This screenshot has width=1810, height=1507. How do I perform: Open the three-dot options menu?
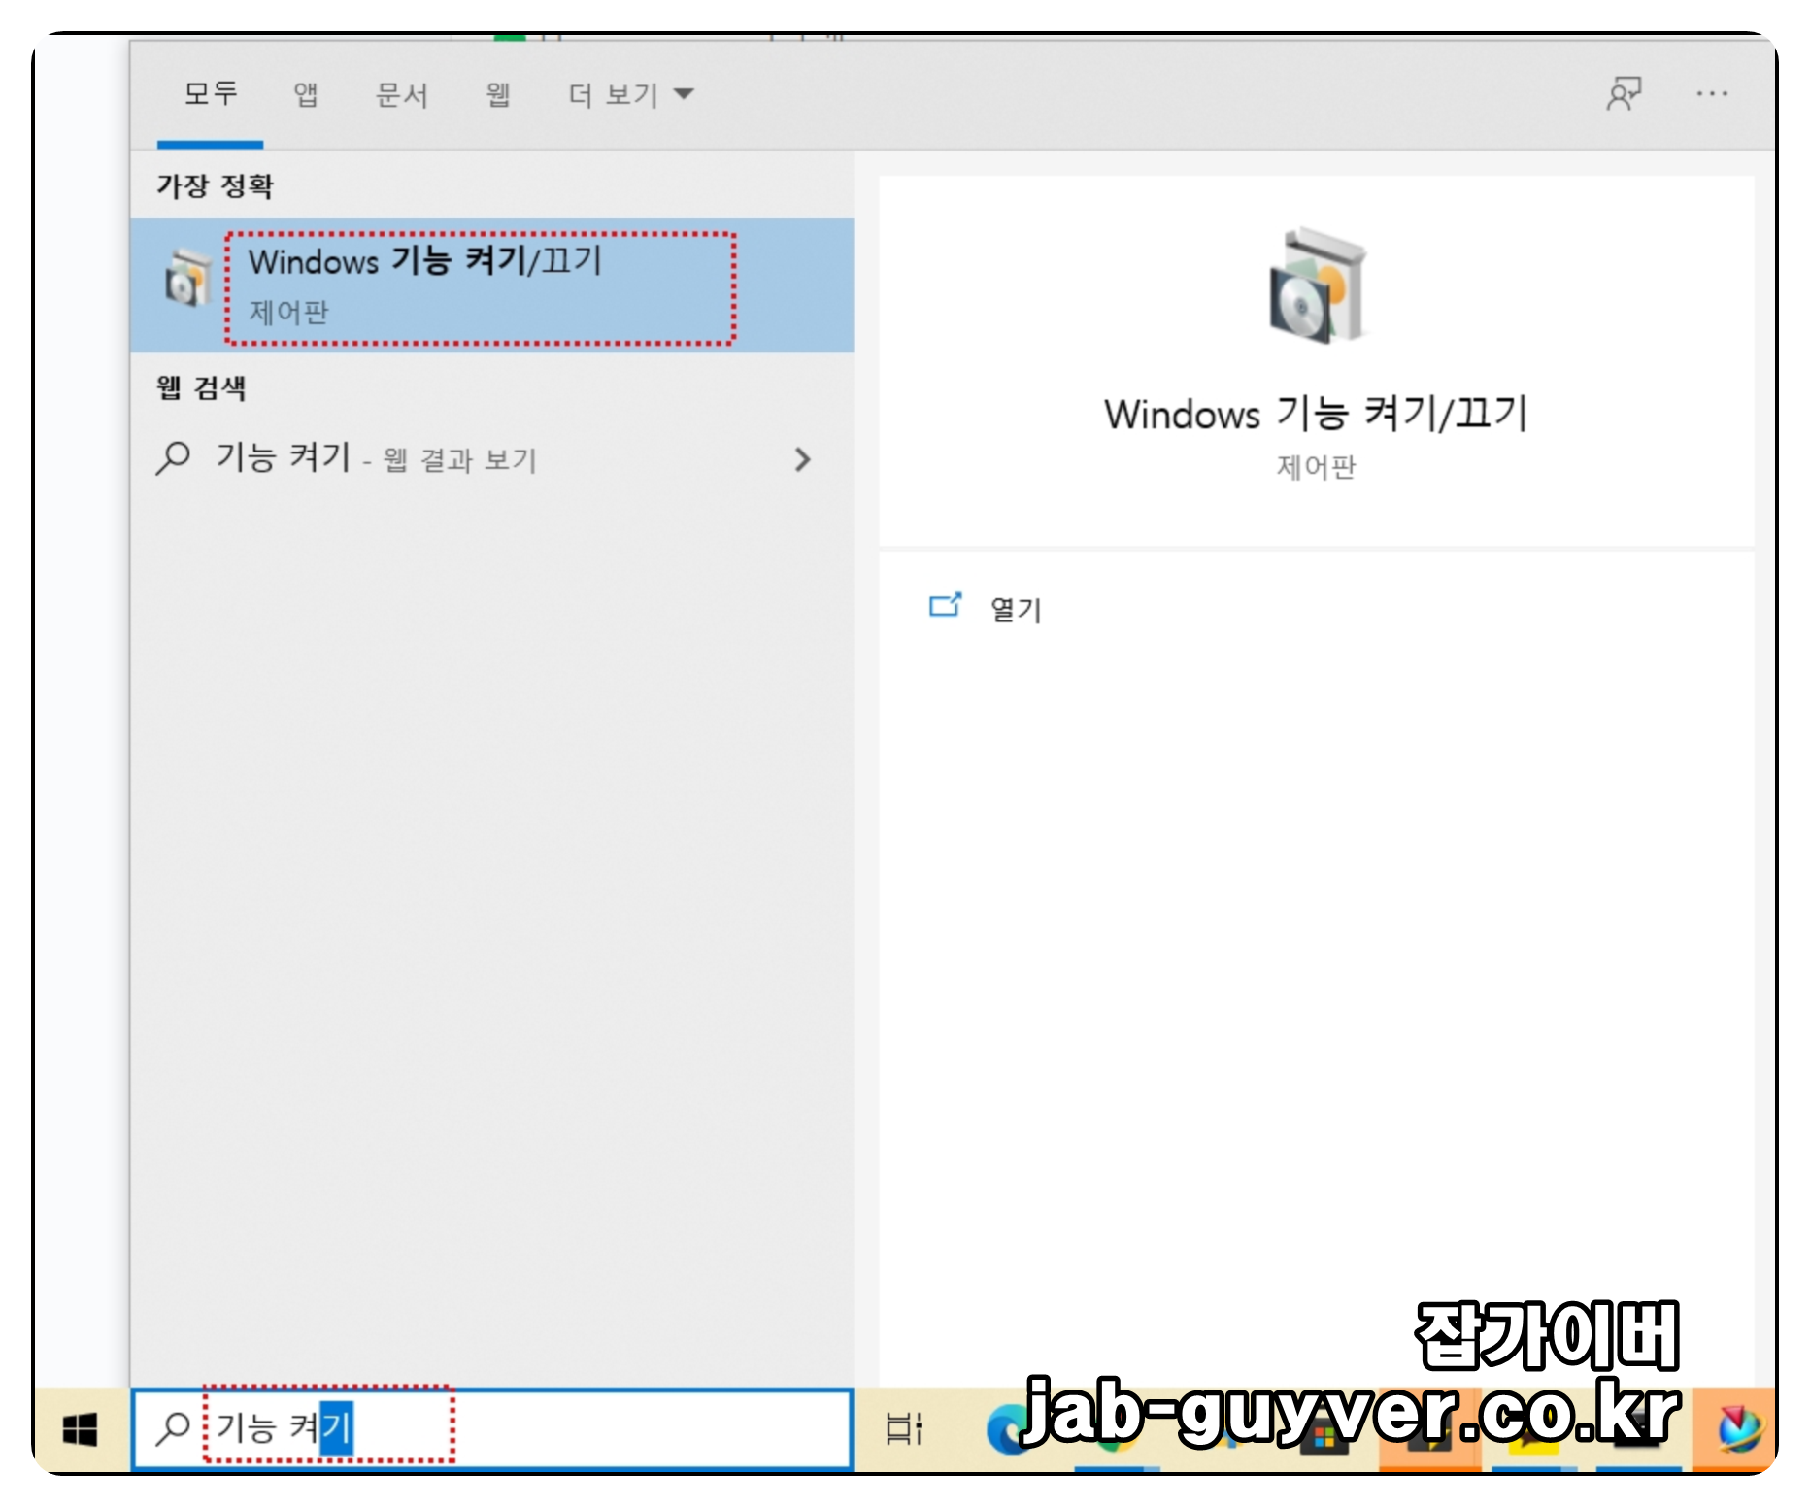coord(1712,94)
